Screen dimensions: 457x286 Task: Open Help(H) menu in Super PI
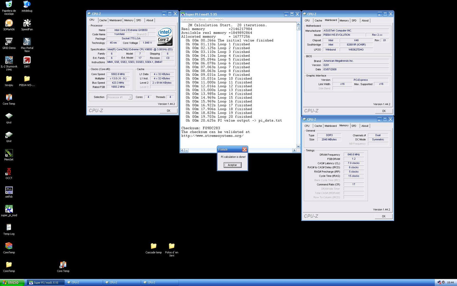tap(219, 19)
